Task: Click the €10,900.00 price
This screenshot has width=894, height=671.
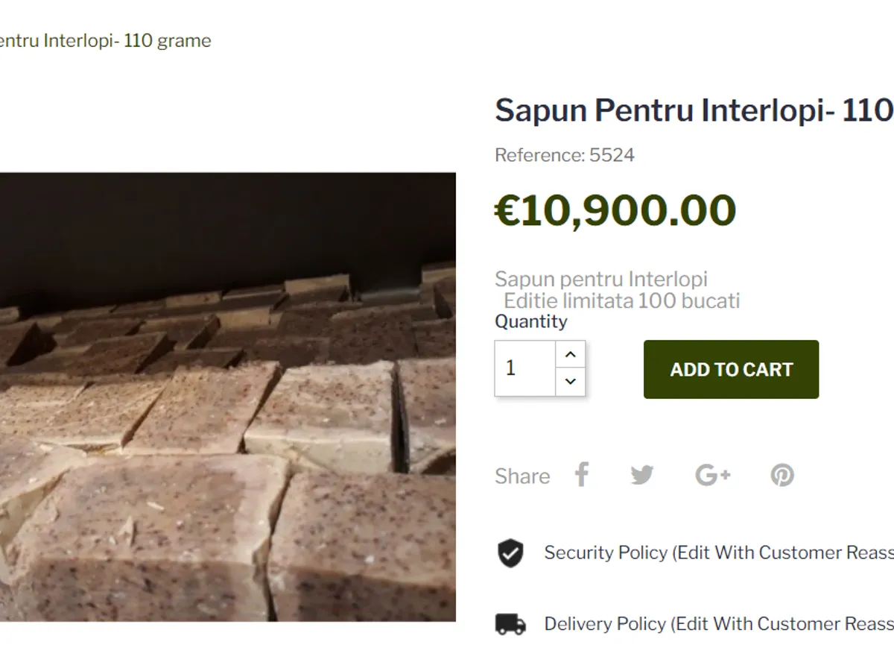Action: [x=615, y=210]
